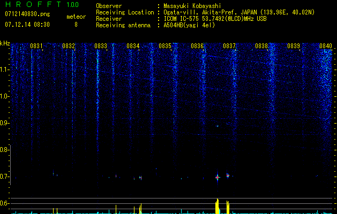Viewport: 337px width, 214px height.
Task: Click the Ogata-vill. Akita-Pref. JAPAN location text
Action: [239, 12]
